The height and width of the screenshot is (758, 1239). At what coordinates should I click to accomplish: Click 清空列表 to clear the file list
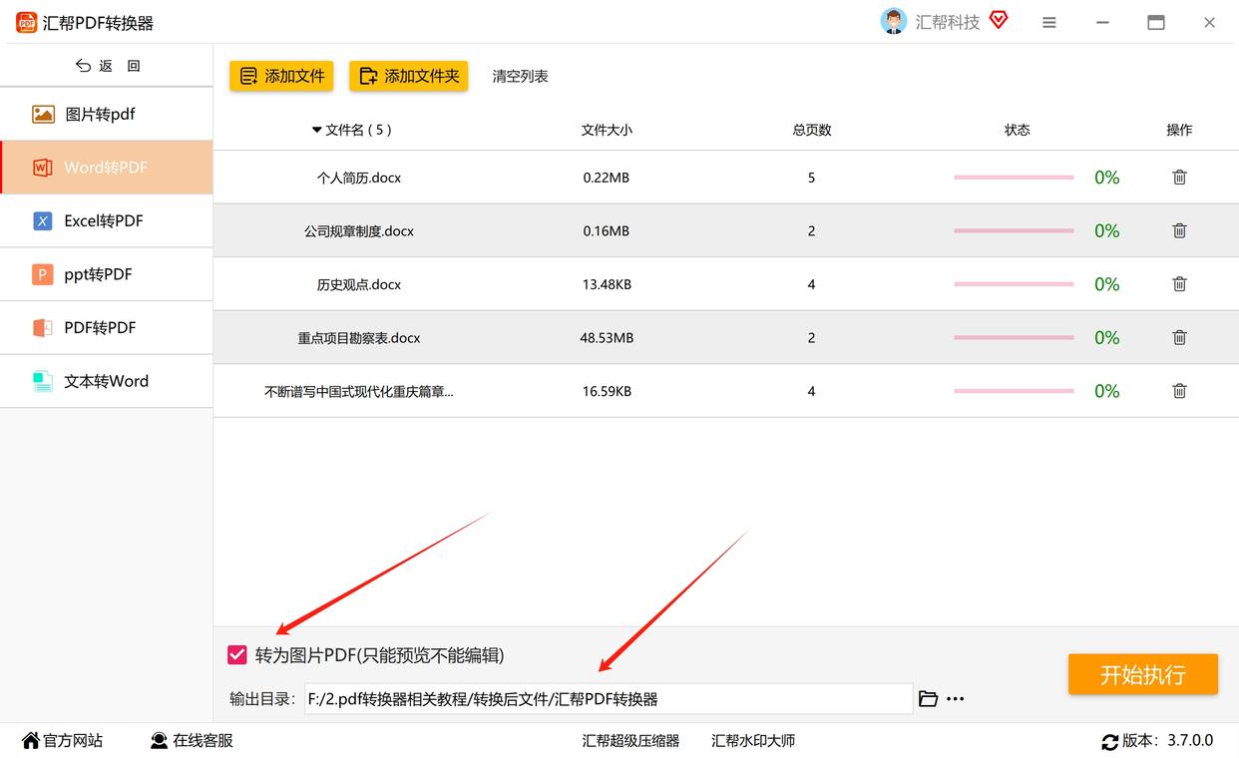click(519, 75)
